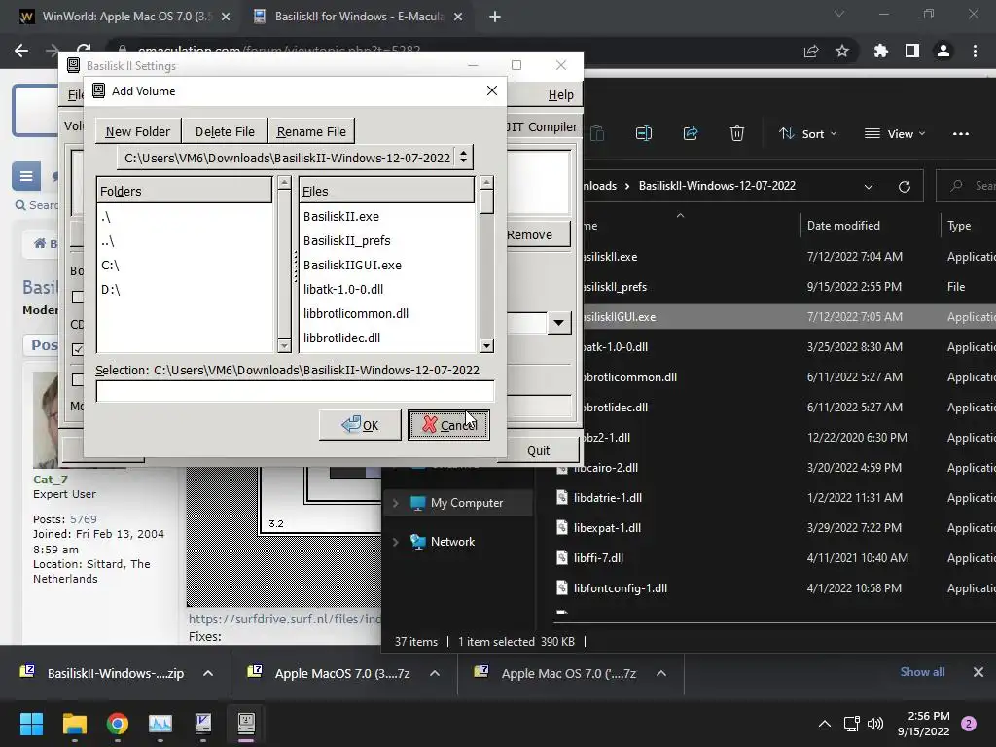Click the Remove button in Basilisk settings
996x747 pixels.
coord(538,234)
